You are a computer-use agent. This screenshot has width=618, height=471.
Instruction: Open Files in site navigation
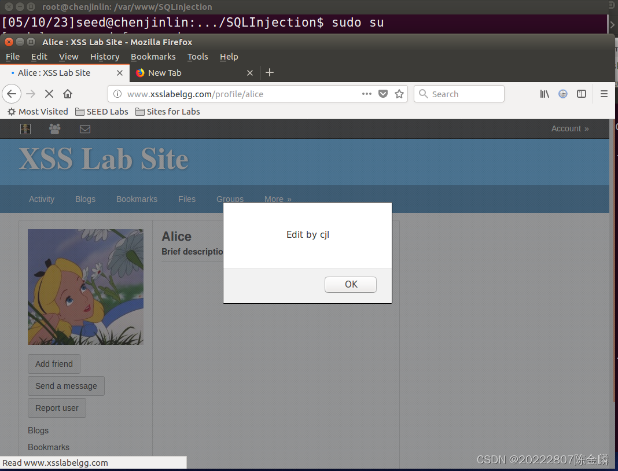(x=187, y=199)
